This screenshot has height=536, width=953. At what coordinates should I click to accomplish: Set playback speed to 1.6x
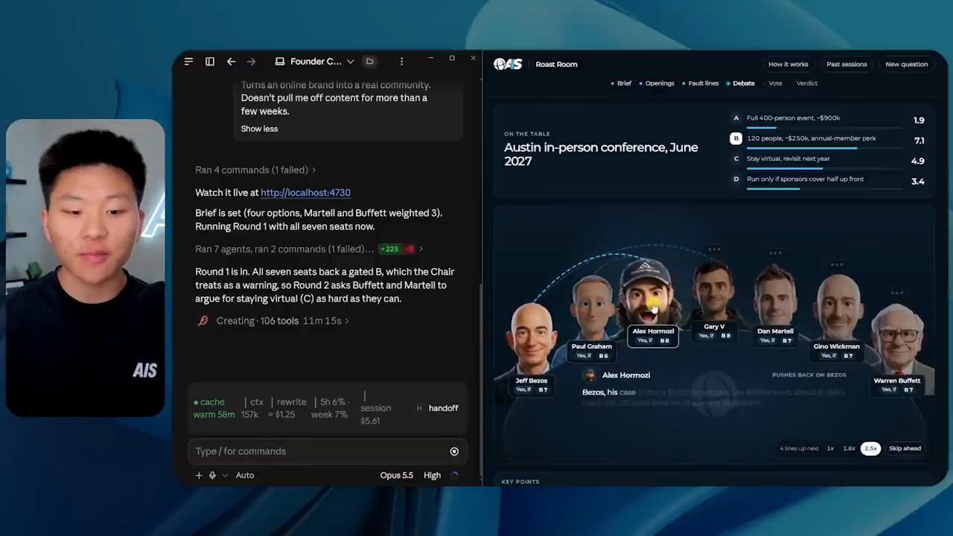click(x=849, y=448)
